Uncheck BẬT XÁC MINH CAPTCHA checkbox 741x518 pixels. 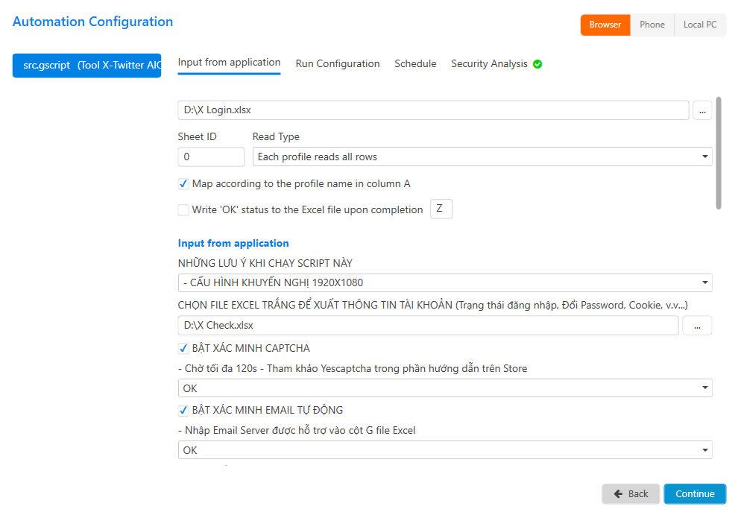coord(183,348)
